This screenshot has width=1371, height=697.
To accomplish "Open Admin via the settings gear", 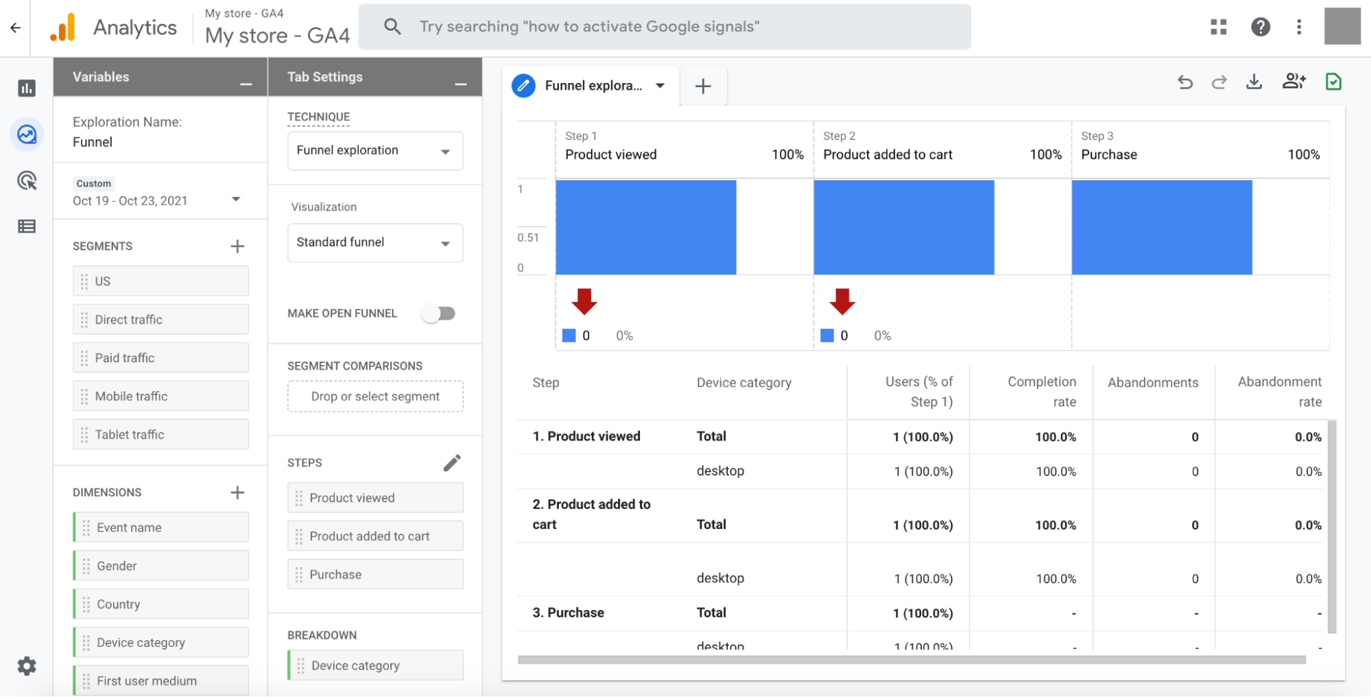I will (x=27, y=665).
